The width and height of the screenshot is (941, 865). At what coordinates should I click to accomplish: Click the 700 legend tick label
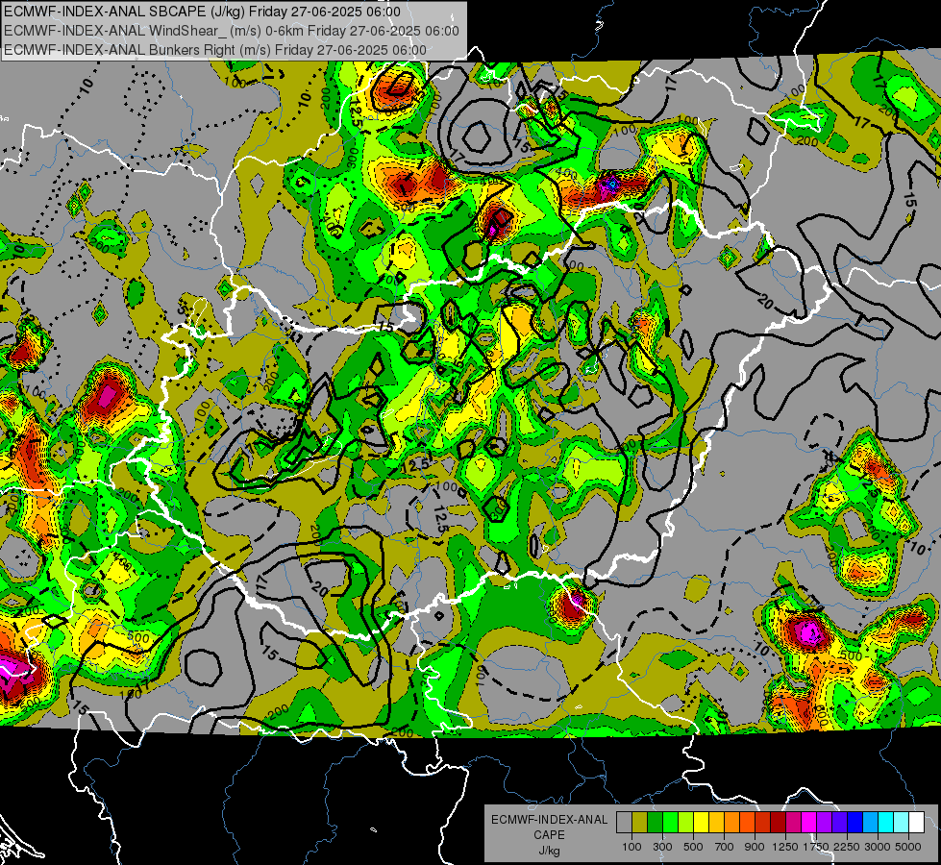[725, 847]
